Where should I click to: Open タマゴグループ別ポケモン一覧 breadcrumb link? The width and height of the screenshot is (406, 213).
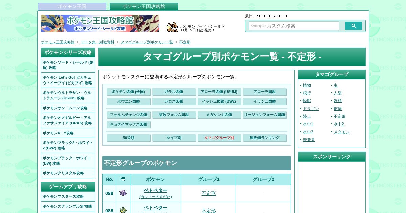147,42
